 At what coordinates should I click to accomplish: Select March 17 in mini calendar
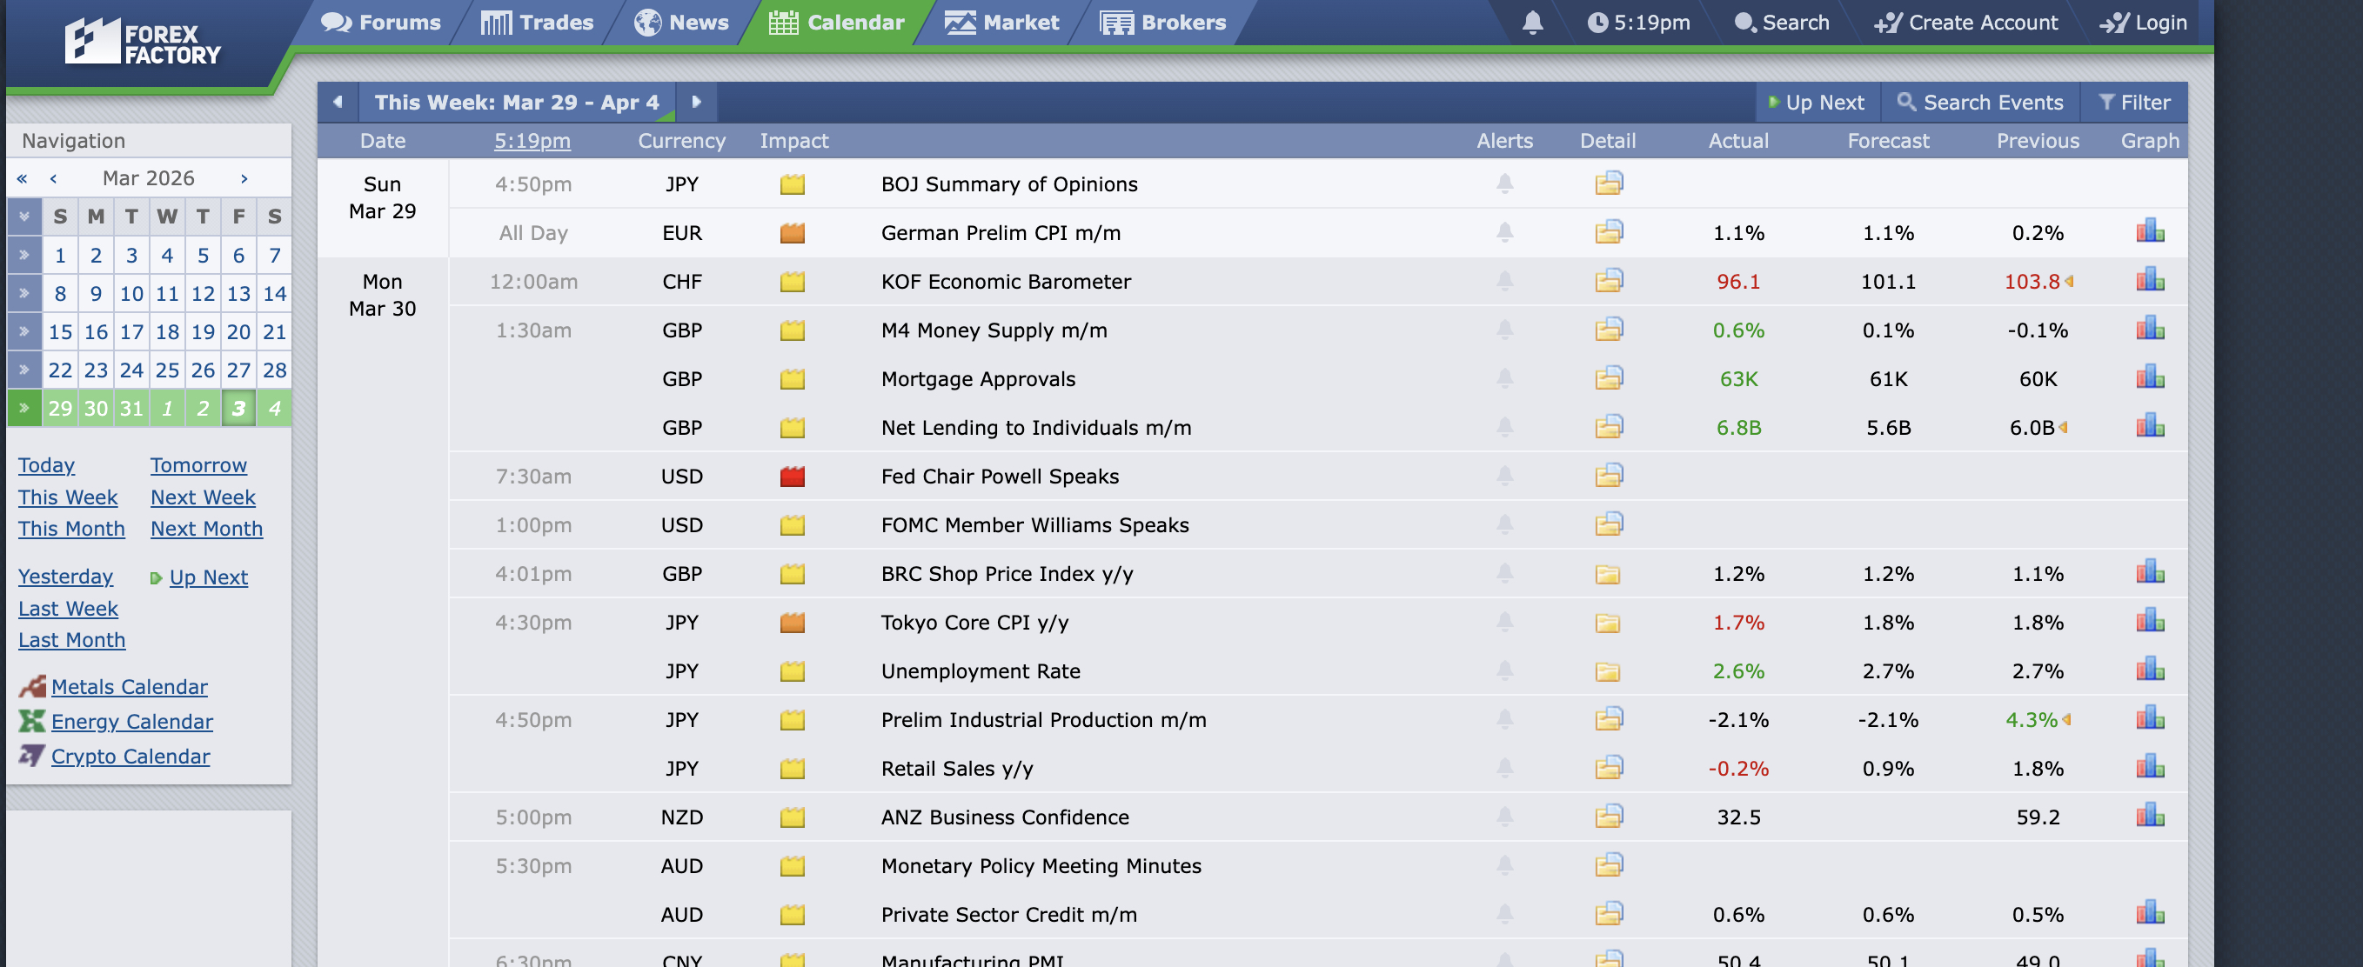click(x=131, y=332)
